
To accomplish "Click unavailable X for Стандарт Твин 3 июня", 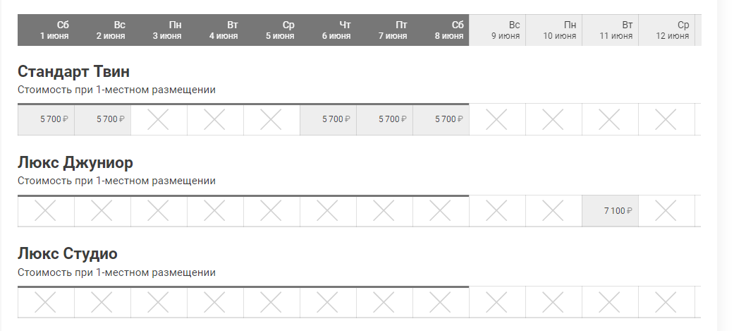I will pos(159,119).
